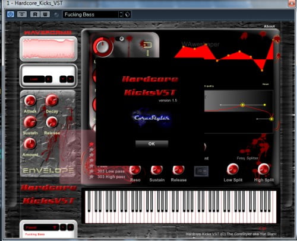Screen dimensions: 297x241
Task: Click the envelope Attack knob
Action: (x=30, y=100)
